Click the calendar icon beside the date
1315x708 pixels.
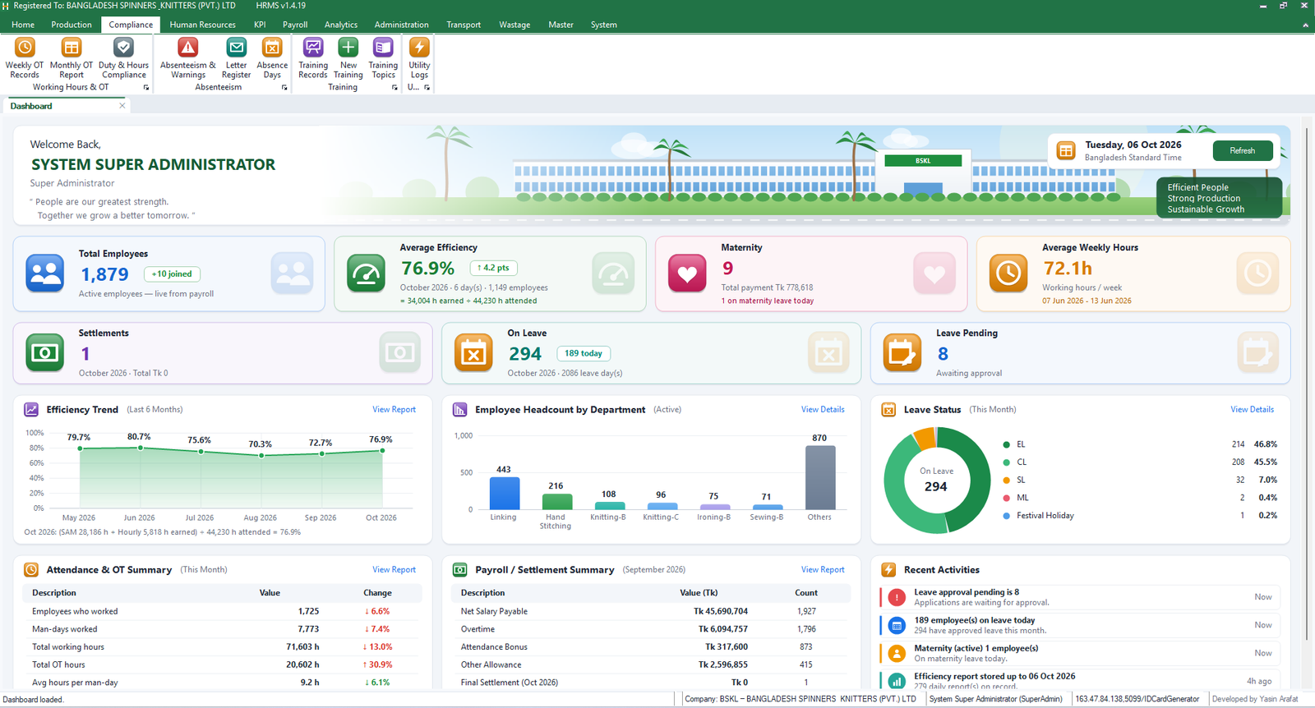tap(1066, 150)
